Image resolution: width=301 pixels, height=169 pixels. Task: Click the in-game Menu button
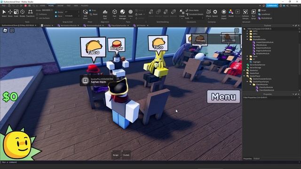[x=223, y=97]
